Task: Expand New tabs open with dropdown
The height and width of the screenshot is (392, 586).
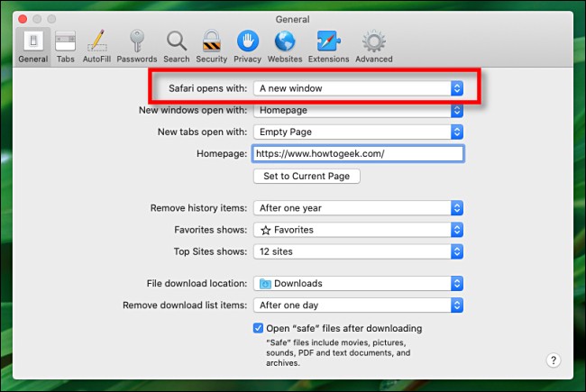Action: (358, 132)
